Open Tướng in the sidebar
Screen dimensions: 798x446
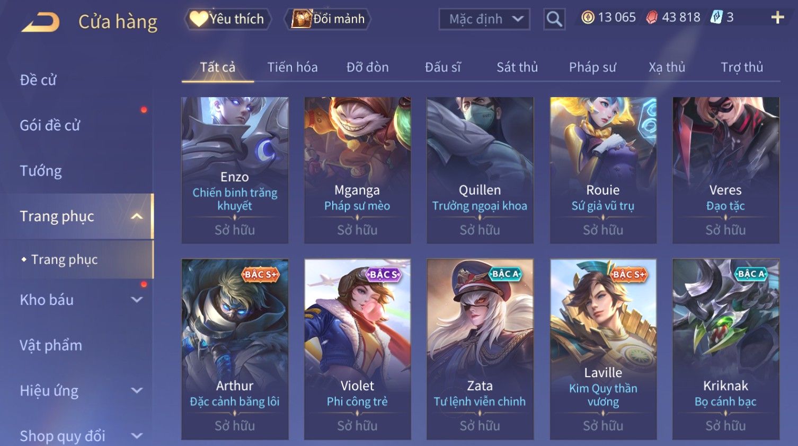coord(41,171)
